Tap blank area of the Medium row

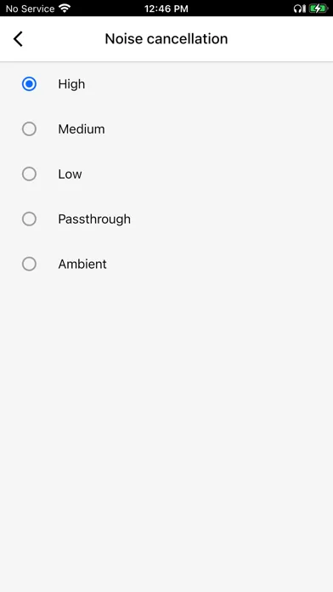(218, 128)
